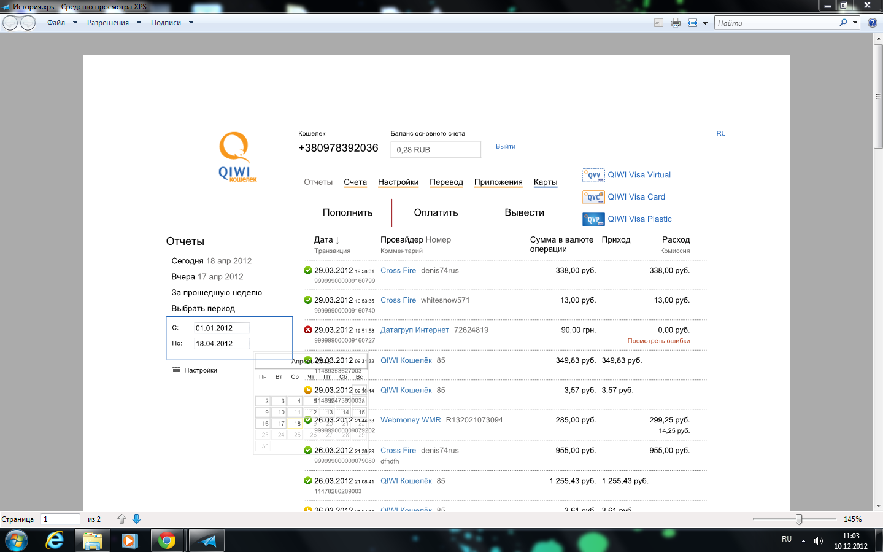Select the Перевод tab

(446, 182)
